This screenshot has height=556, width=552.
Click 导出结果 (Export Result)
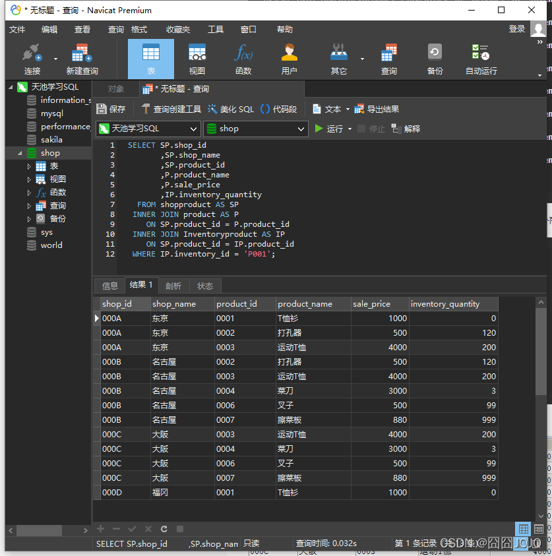pyautogui.click(x=377, y=109)
